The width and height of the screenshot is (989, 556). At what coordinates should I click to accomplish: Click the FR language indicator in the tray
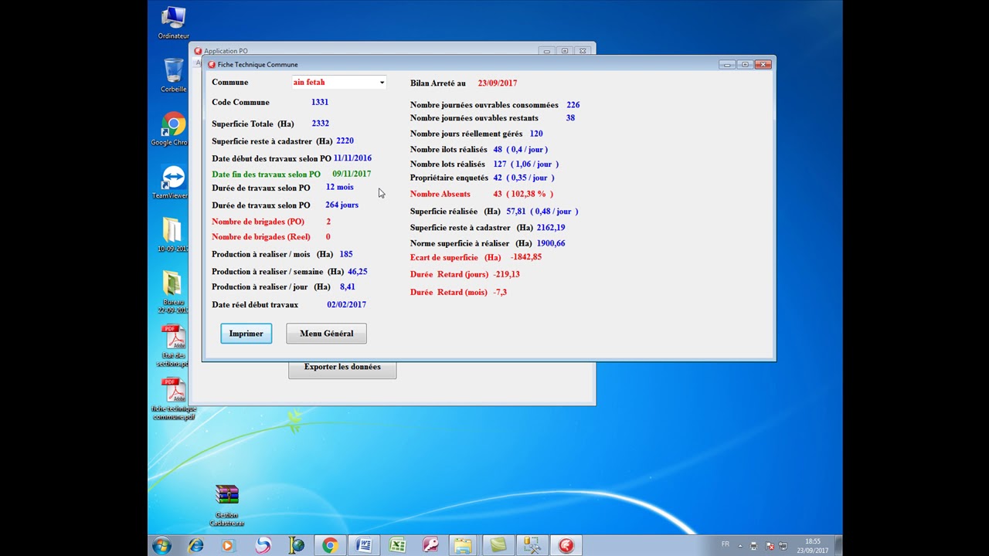point(725,544)
